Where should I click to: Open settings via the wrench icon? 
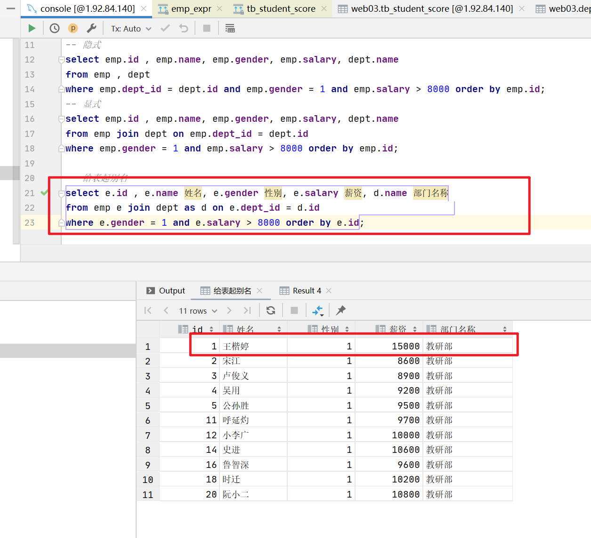(92, 29)
